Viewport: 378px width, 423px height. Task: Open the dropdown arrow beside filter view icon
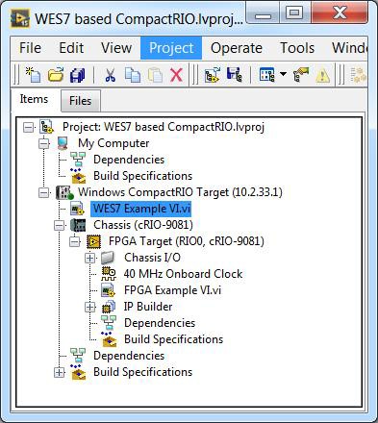coord(283,74)
